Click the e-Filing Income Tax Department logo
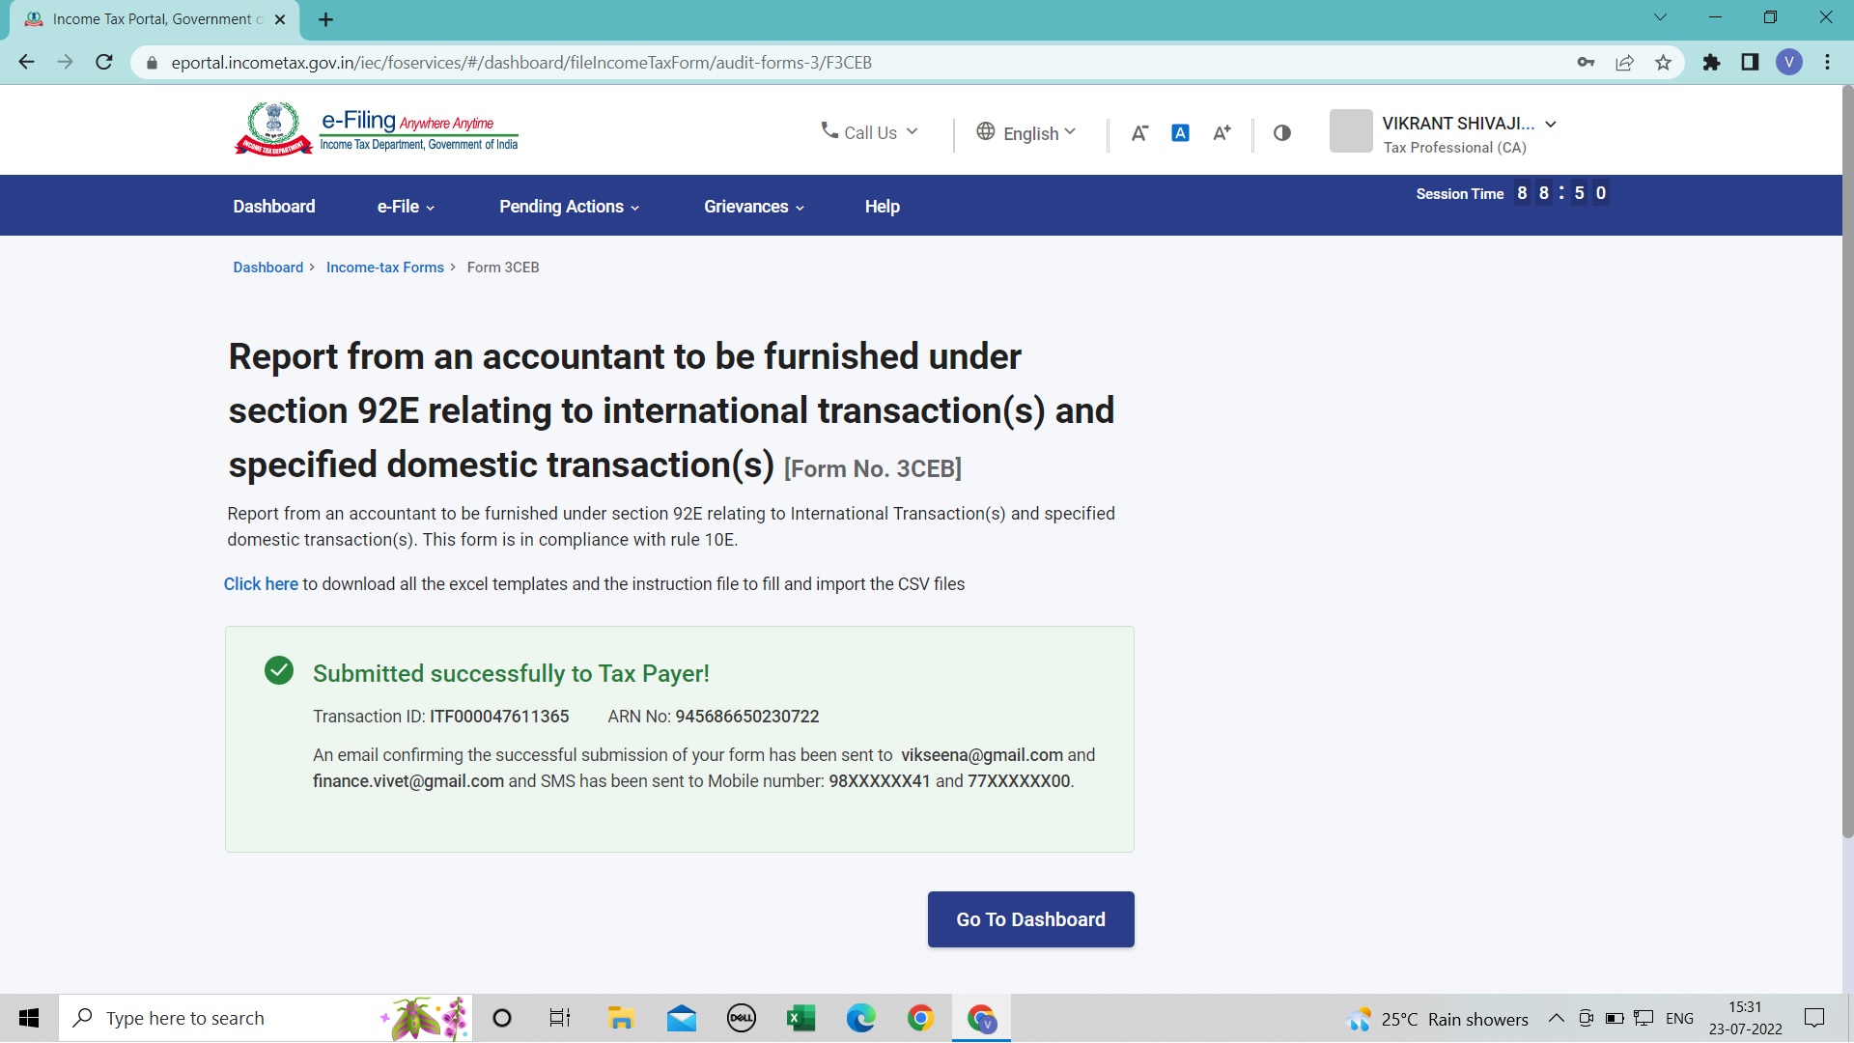 coord(375,128)
